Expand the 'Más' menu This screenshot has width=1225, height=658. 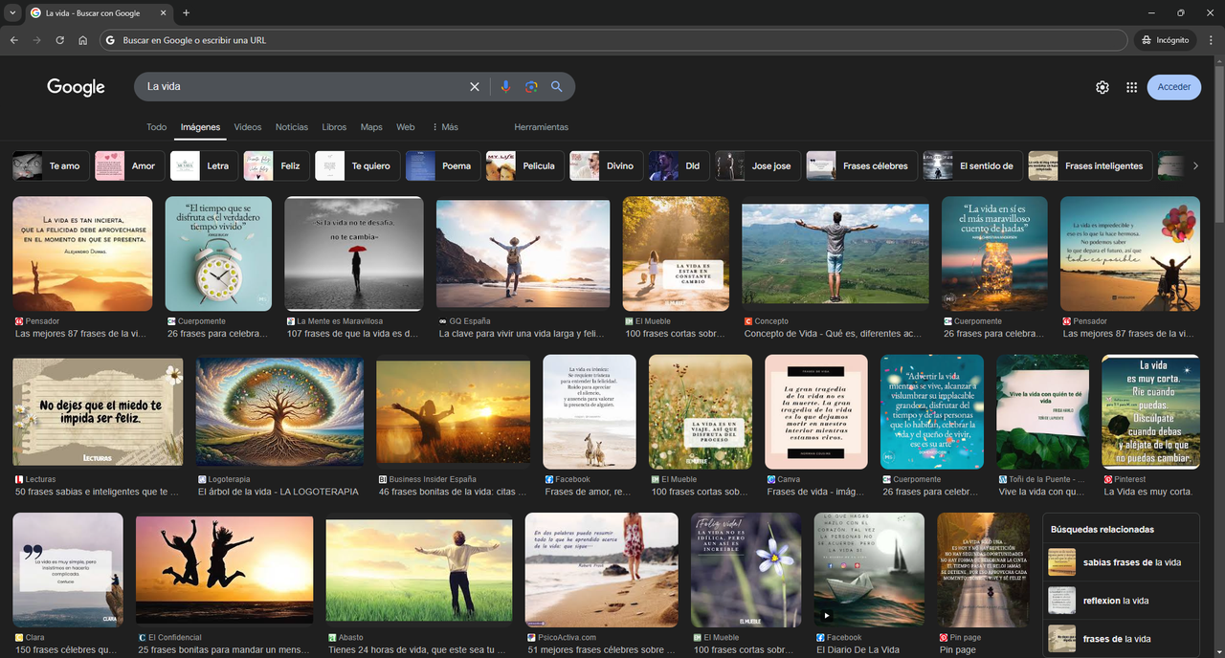pyautogui.click(x=445, y=127)
